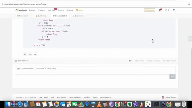
Task: Open the United States region selector
Action: [169, 97]
